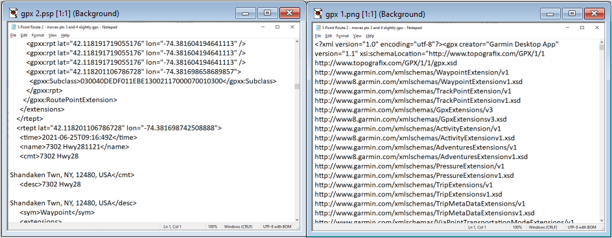Click the TrackPointExtensionv1.xsd URL line
Viewport: 612px width, 238px height.
418,100
